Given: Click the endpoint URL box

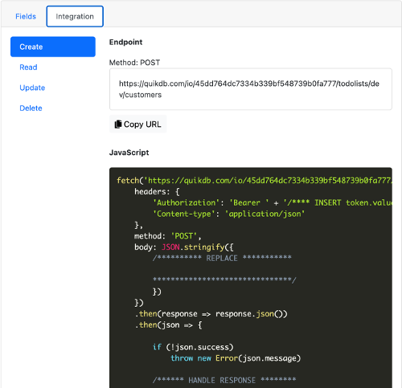Looking at the screenshot, I should pyautogui.click(x=251, y=89).
